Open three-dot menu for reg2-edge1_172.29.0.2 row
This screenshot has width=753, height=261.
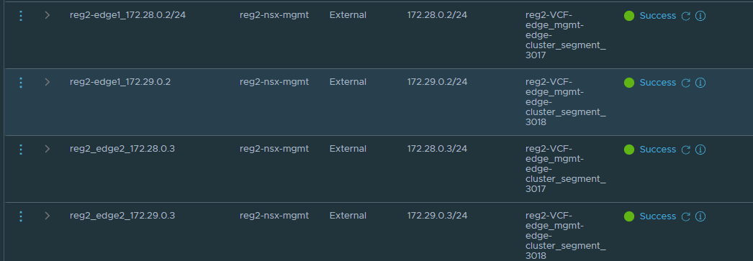(21, 83)
